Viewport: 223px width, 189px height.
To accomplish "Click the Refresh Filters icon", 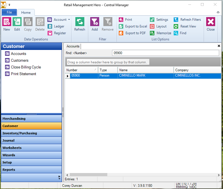I will [176, 20].
